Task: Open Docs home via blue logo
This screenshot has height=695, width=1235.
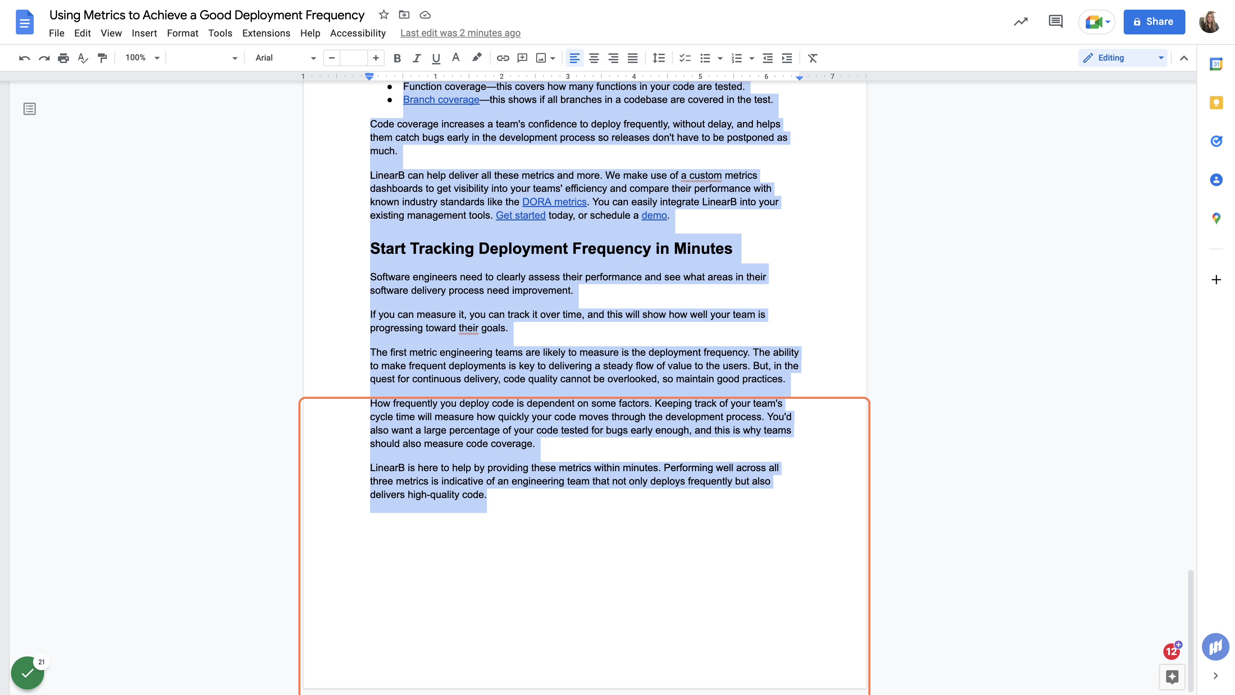Action: coord(24,22)
